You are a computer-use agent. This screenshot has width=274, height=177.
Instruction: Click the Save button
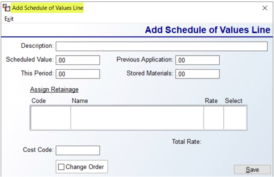pos(252,170)
